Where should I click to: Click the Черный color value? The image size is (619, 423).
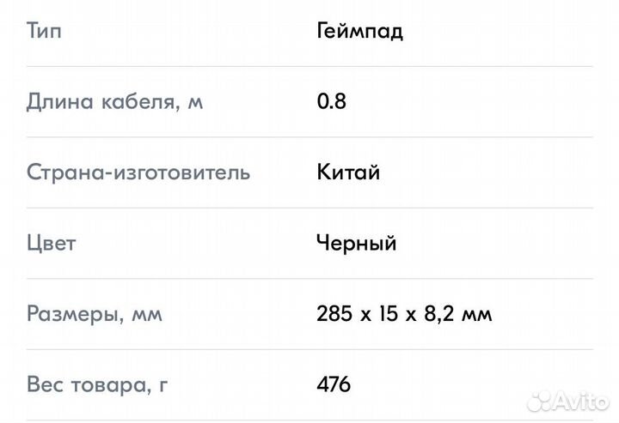(x=357, y=243)
